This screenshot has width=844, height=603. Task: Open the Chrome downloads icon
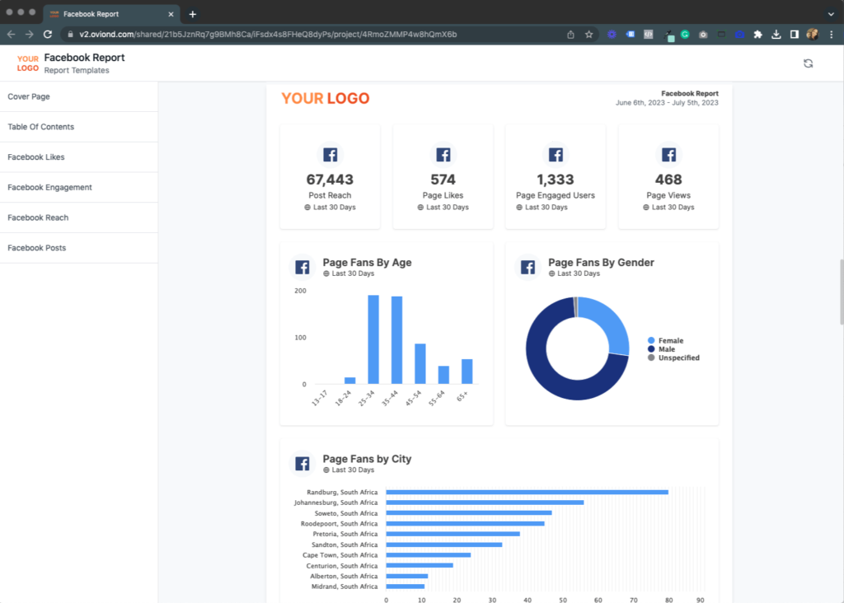point(776,35)
